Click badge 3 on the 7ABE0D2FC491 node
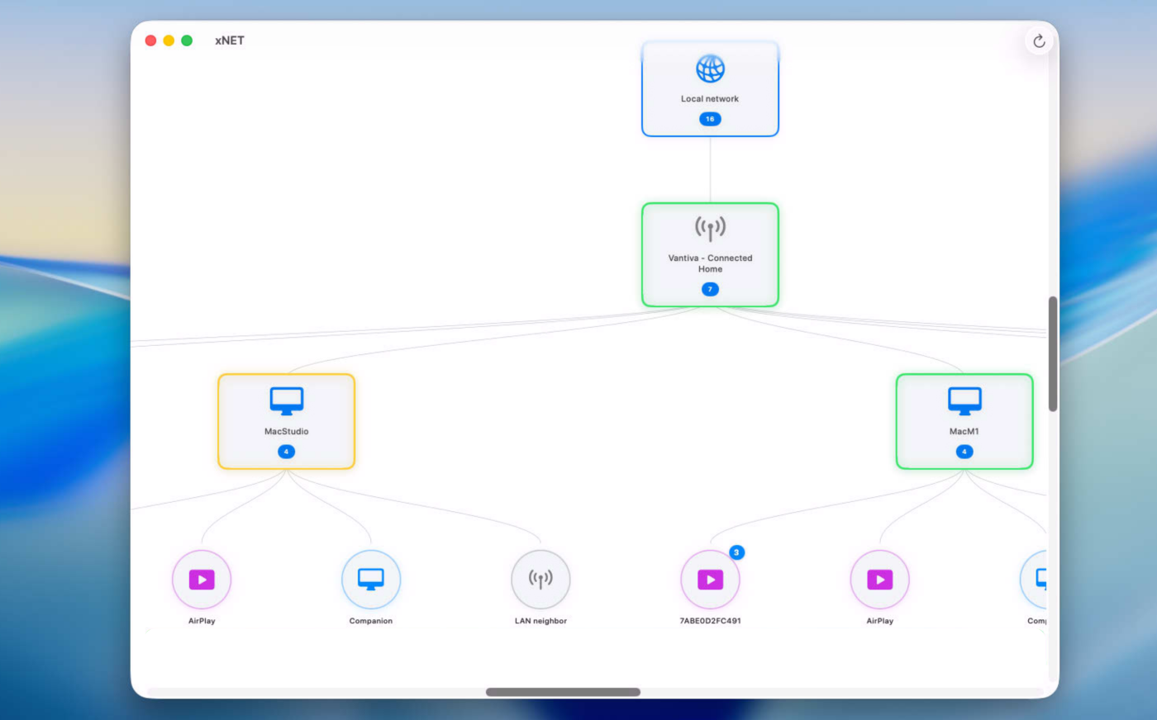The image size is (1157, 720). tap(736, 552)
